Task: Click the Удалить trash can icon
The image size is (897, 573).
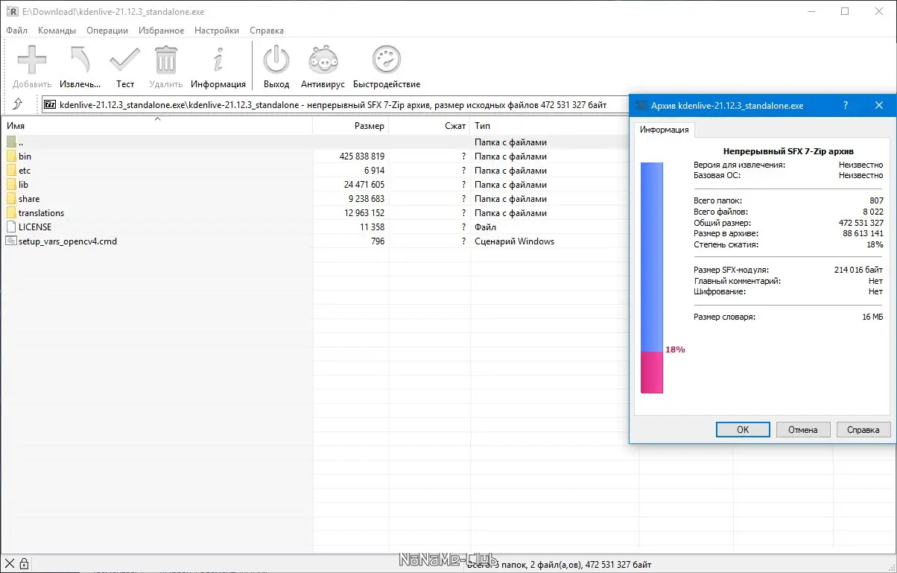Action: click(165, 60)
